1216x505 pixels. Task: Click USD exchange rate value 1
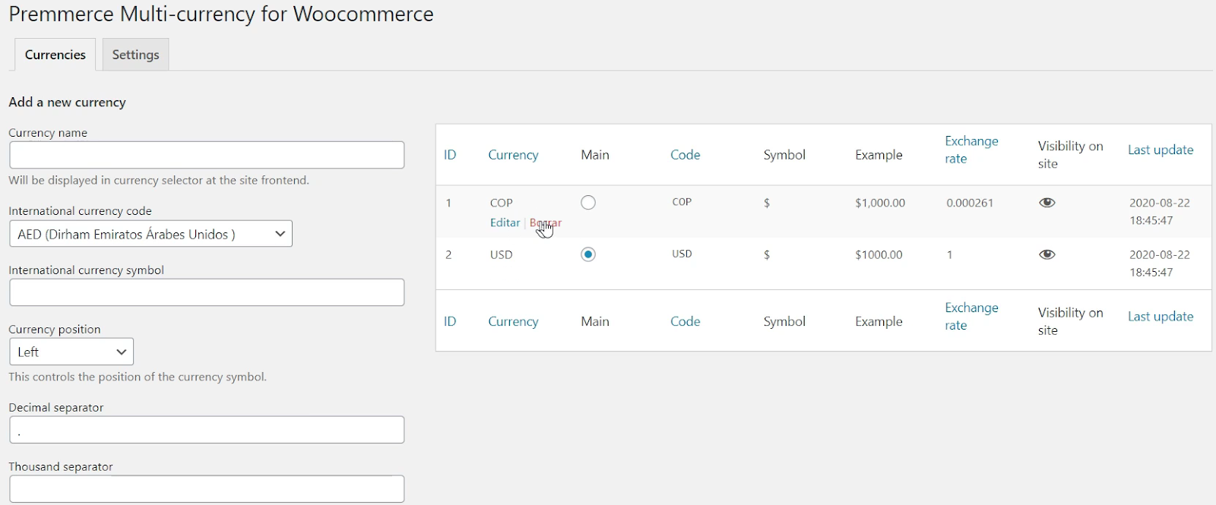point(949,254)
